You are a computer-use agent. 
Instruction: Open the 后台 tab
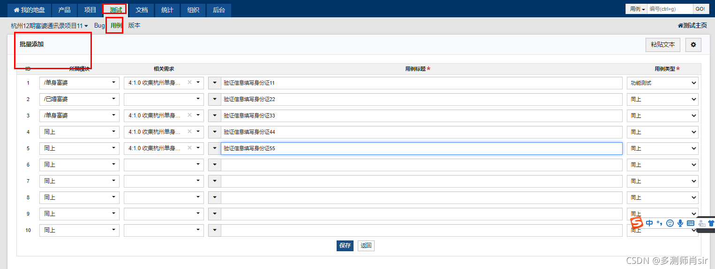(219, 10)
